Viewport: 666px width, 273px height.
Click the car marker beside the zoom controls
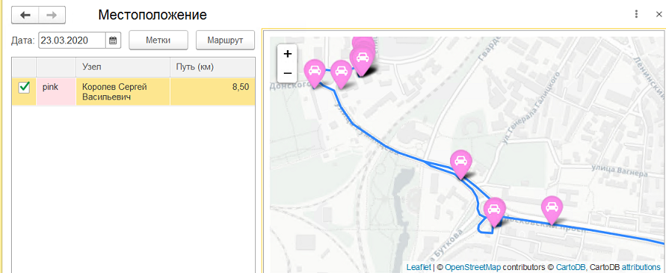[315, 73]
